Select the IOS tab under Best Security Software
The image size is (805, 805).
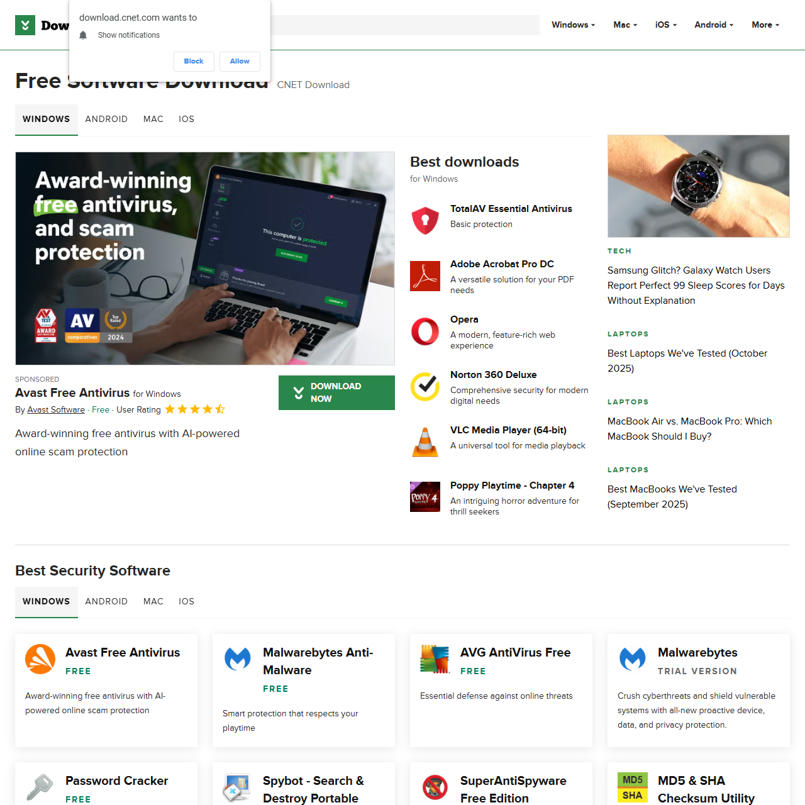click(186, 602)
